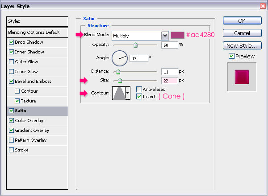Click the Multiply blend mode combo box

click(x=140, y=36)
